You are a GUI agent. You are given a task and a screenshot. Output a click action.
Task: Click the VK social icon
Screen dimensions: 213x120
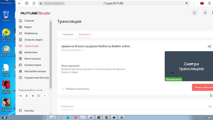click(21, 96)
